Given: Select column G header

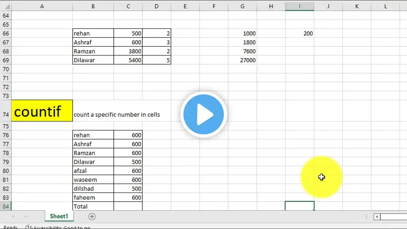Looking at the screenshot, I should (x=243, y=6).
